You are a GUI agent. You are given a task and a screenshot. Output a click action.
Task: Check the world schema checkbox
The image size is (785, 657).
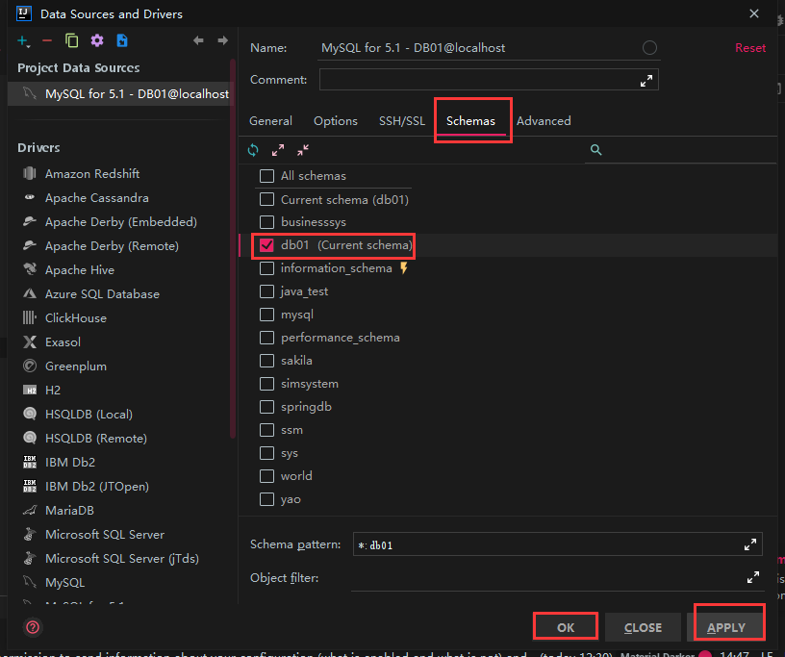[x=266, y=476]
